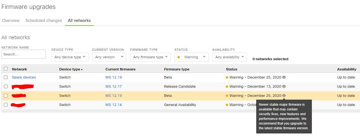Switch to the Overview tab
This screenshot has width=360, height=139.
pyautogui.click(x=11, y=21)
